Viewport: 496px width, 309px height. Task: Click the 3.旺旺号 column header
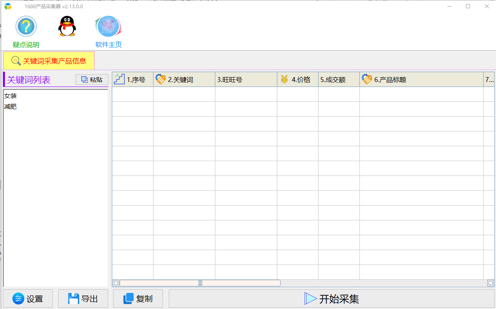click(246, 80)
